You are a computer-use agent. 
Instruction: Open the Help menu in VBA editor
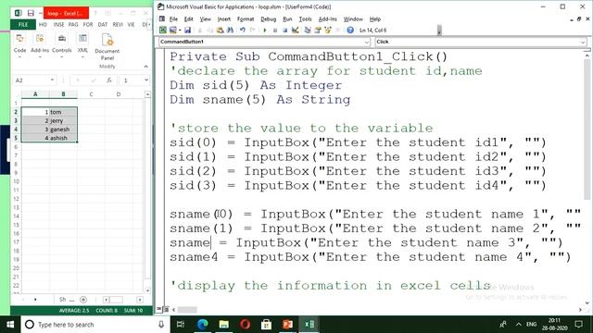(374, 18)
